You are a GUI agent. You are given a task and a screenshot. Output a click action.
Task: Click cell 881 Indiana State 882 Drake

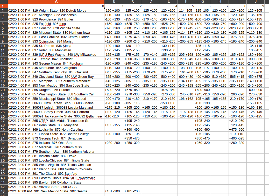[56, 156]
